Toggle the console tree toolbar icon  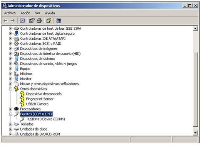click(x=22, y=20)
